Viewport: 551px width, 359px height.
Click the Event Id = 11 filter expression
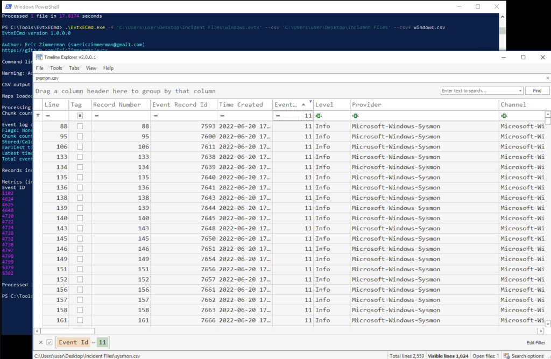tap(82, 342)
